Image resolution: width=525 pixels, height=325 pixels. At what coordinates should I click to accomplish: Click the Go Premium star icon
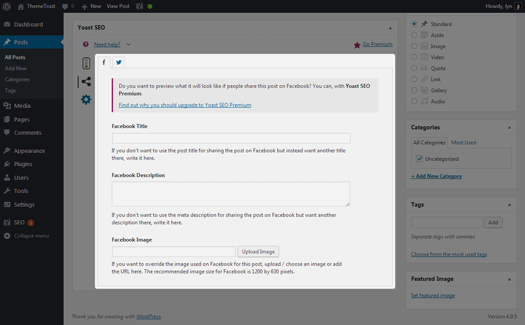tap(357, 45)
